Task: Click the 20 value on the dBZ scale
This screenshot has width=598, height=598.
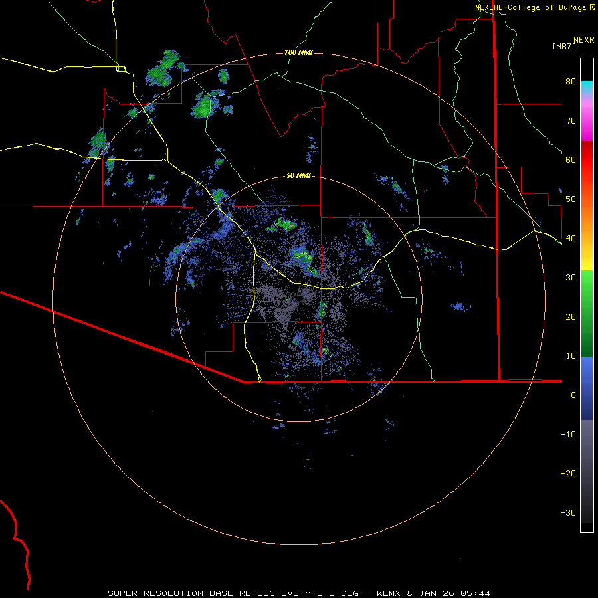Action: 571,317
